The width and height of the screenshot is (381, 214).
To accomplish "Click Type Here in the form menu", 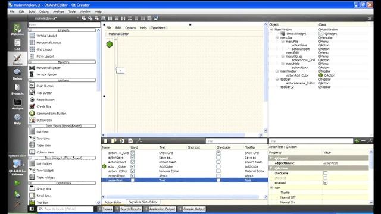I will [158, 28].
